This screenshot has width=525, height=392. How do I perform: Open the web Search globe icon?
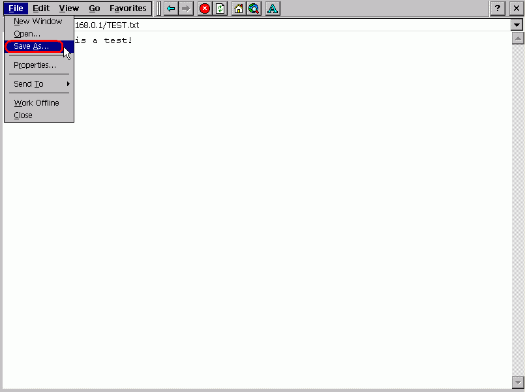[x=254, y=8]
